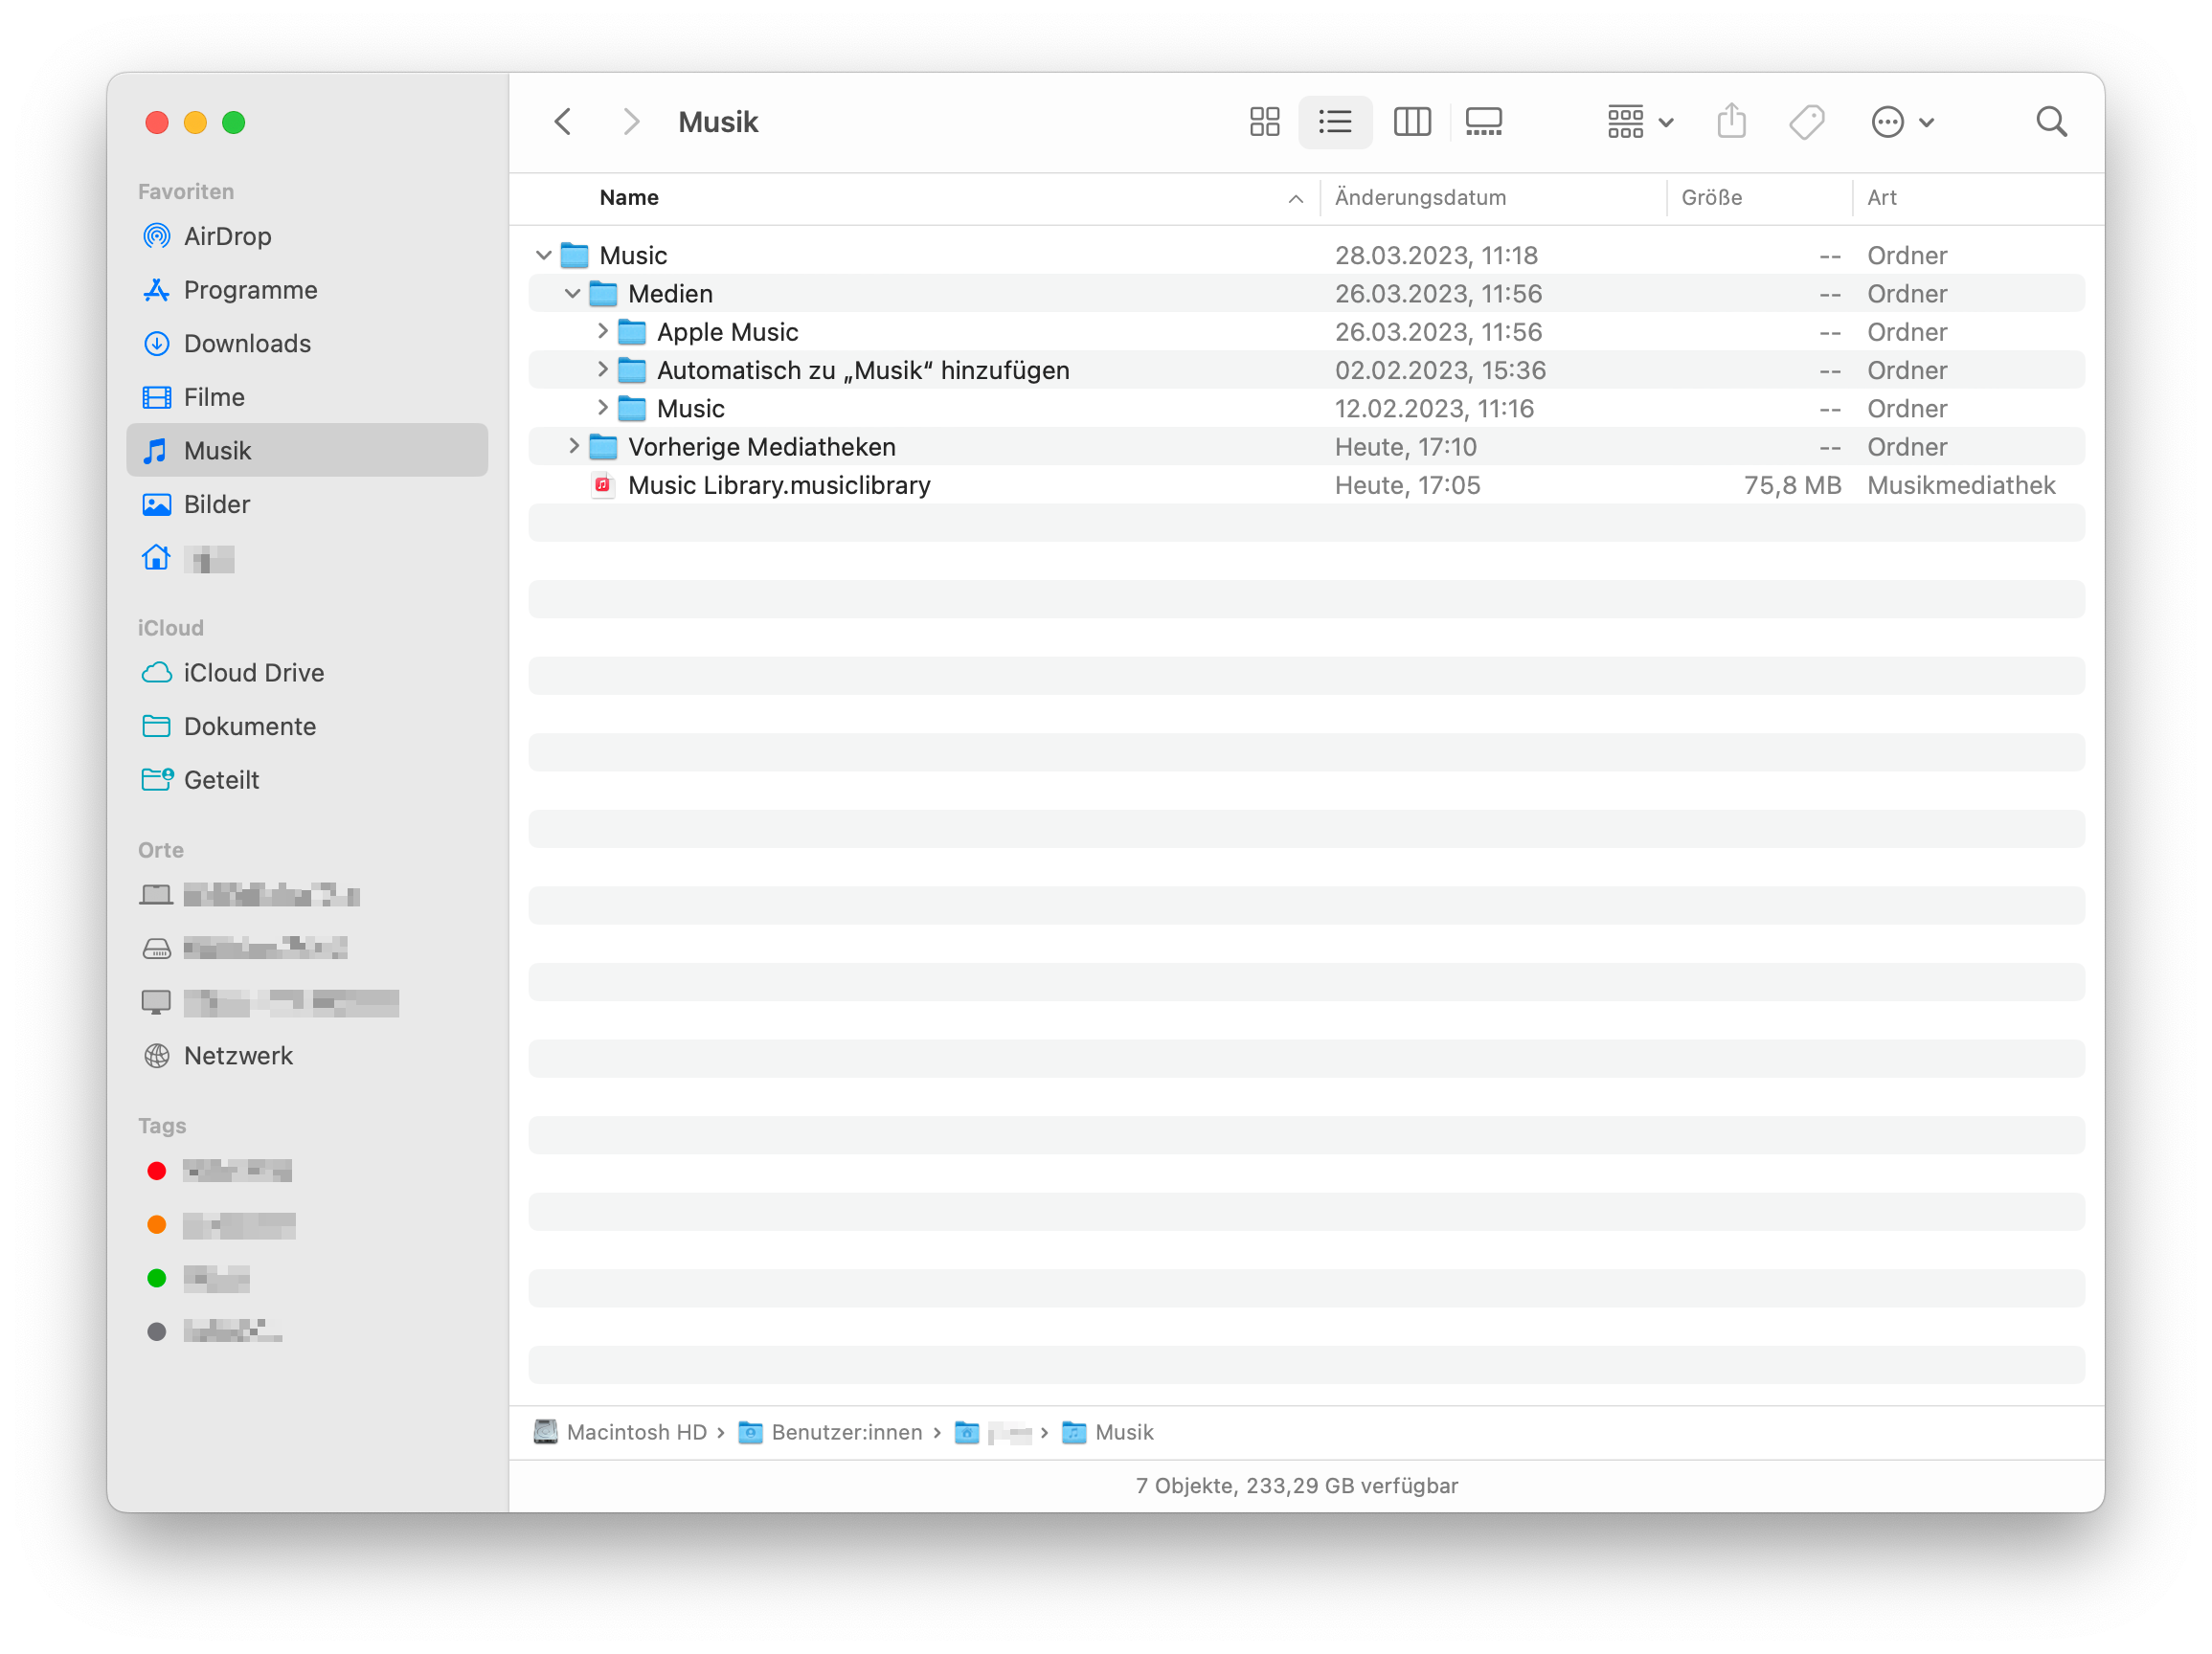Screen dimensions: 2212x1654
Task: Switch to icon grid view
Action: pyautogui.click(x=1264, y=122)
